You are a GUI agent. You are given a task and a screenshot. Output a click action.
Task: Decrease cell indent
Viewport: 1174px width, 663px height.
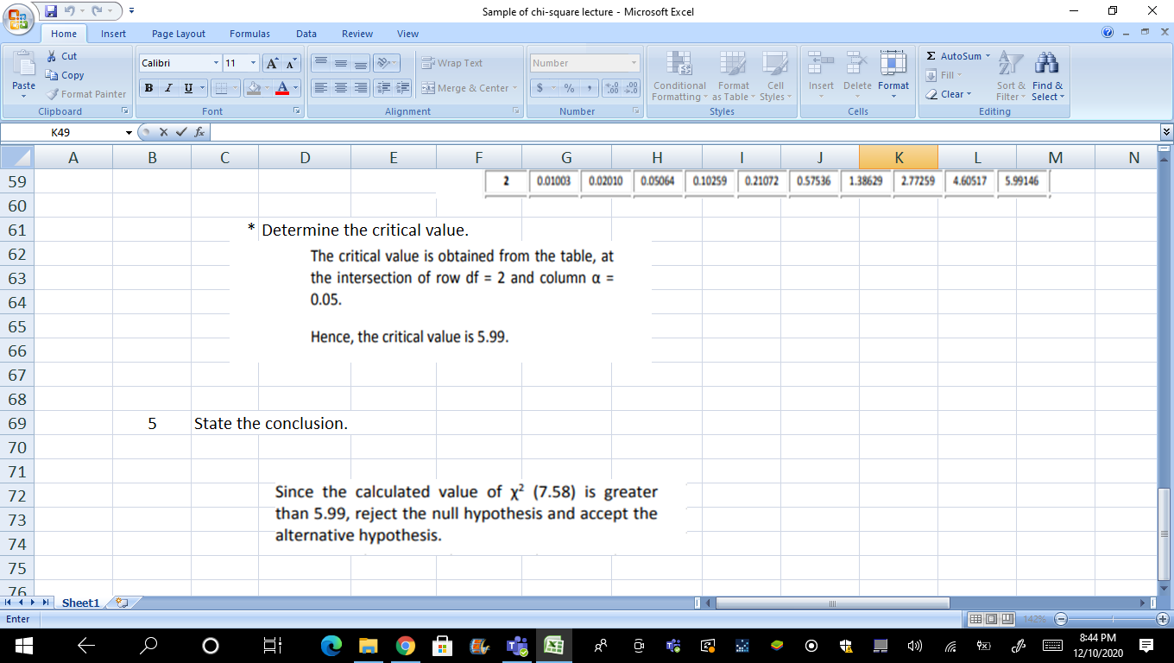(382, 88)
